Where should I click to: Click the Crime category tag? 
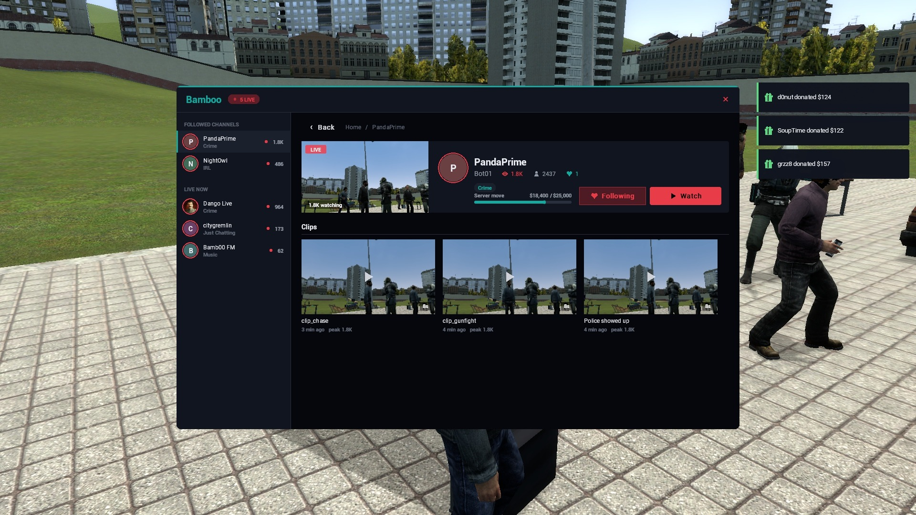[485, 188]
